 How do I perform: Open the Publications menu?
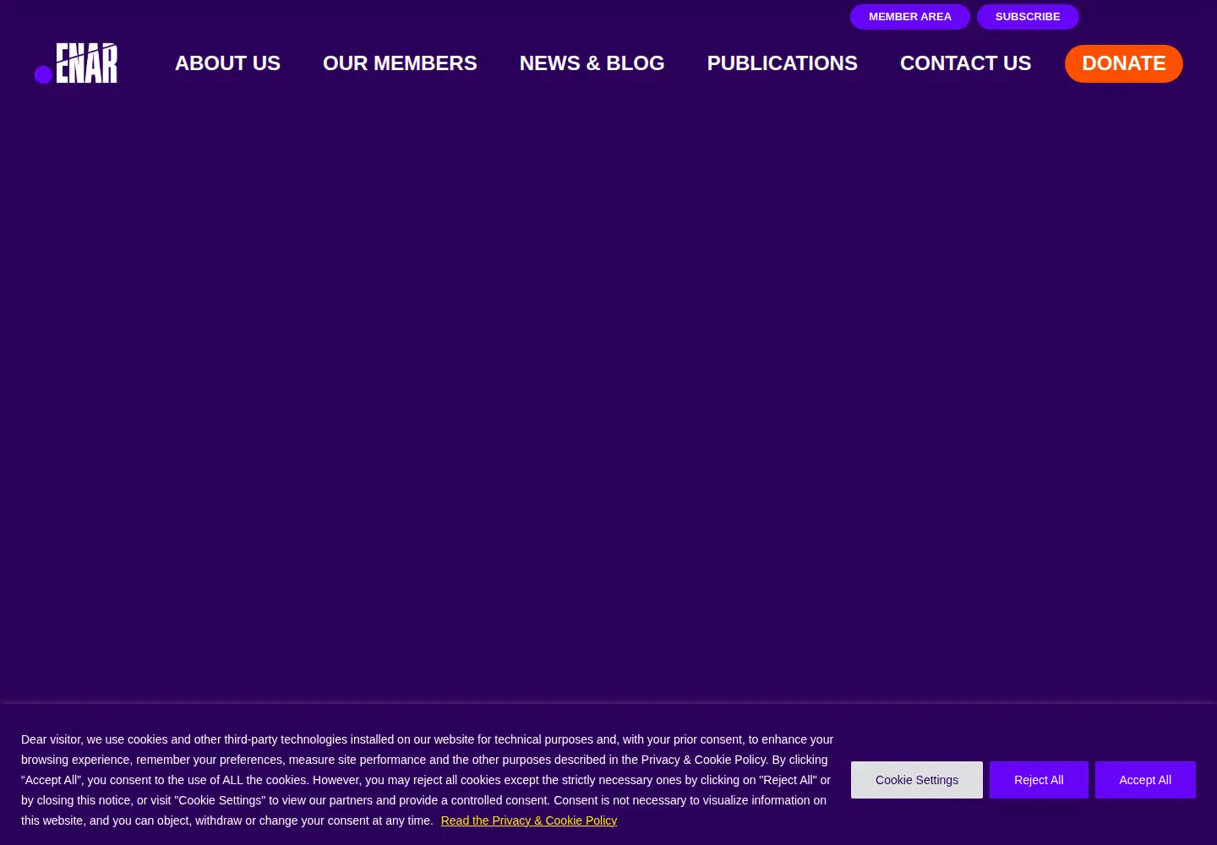783,63
